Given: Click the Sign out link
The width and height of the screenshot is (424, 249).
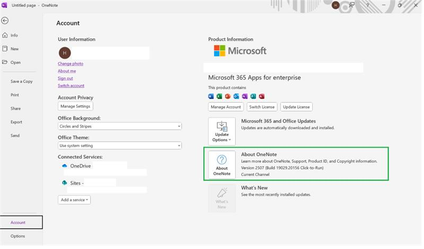Looking at the screenshot, I should (x=65, y=78).
